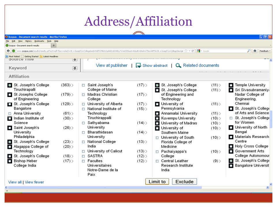Screen dimensions: 277x207
Task: Reload the page with the refresh icon
Action: 193,51
